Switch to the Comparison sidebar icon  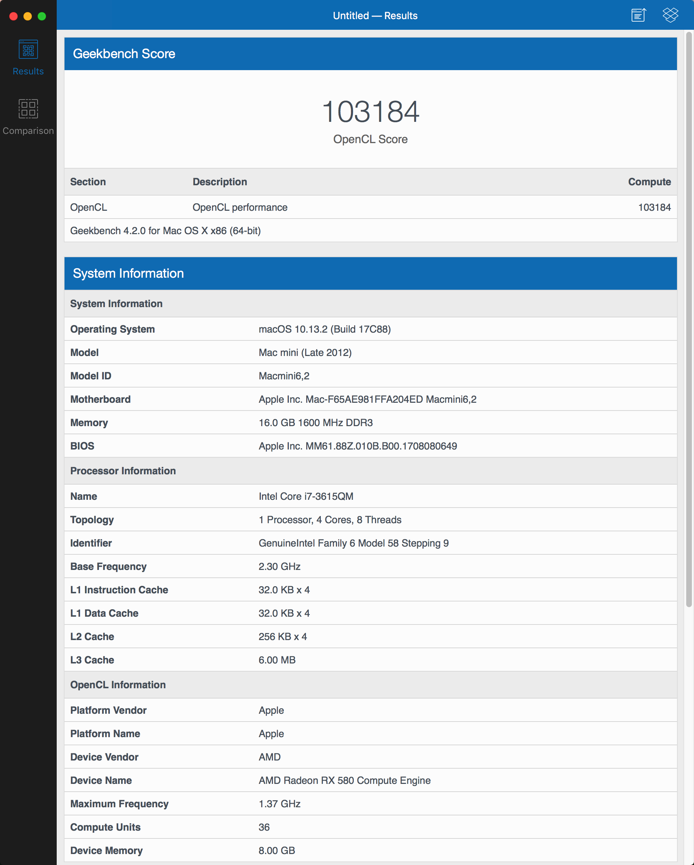pos(28,109)
